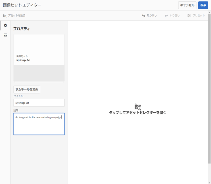Click the アセットを追加 label in toolbar
The width and height of the screenshot is (211, 184).
click(x=17, y=15)
